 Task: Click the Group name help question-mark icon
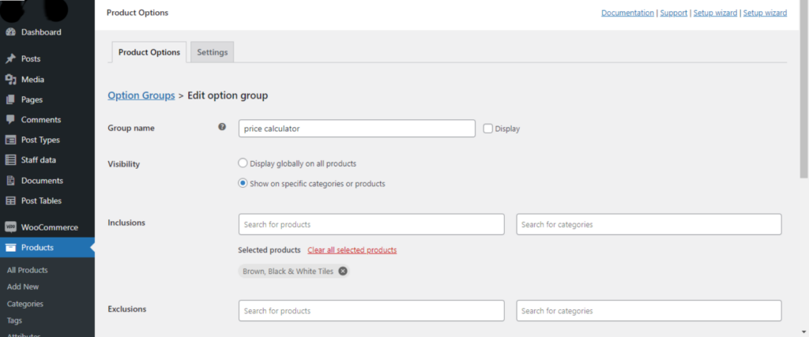click(222, 127)
